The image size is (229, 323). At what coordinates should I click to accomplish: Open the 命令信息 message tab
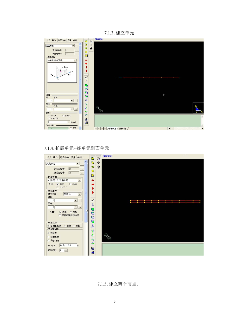(112, 128)
